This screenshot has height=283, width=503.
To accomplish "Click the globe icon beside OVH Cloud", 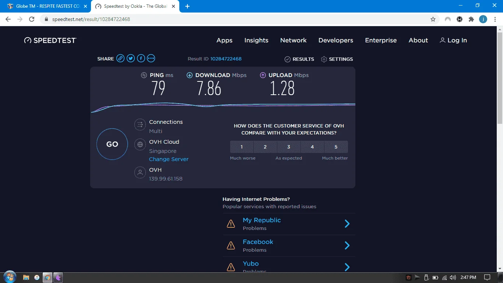I will 140,145.
